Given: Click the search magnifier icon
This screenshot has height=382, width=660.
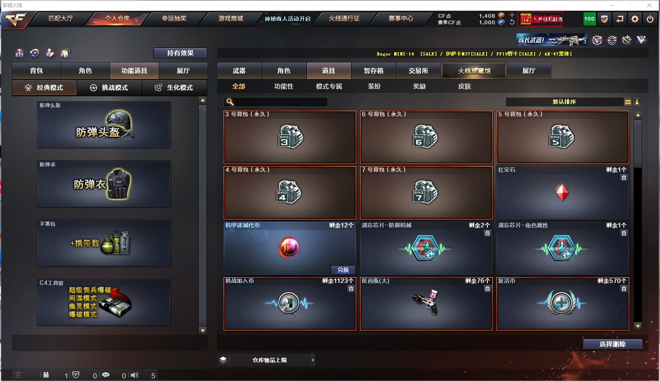Looking at the screenshot, I should pyautogui.click(x=230, y=102).
